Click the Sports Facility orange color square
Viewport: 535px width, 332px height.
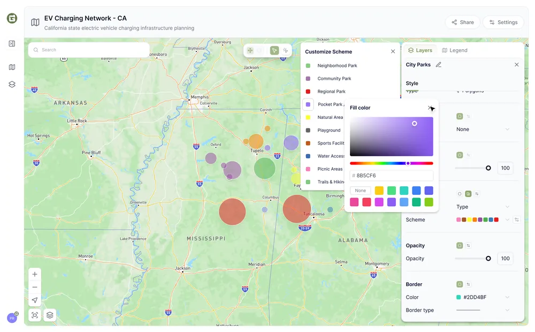coord(308,143)
